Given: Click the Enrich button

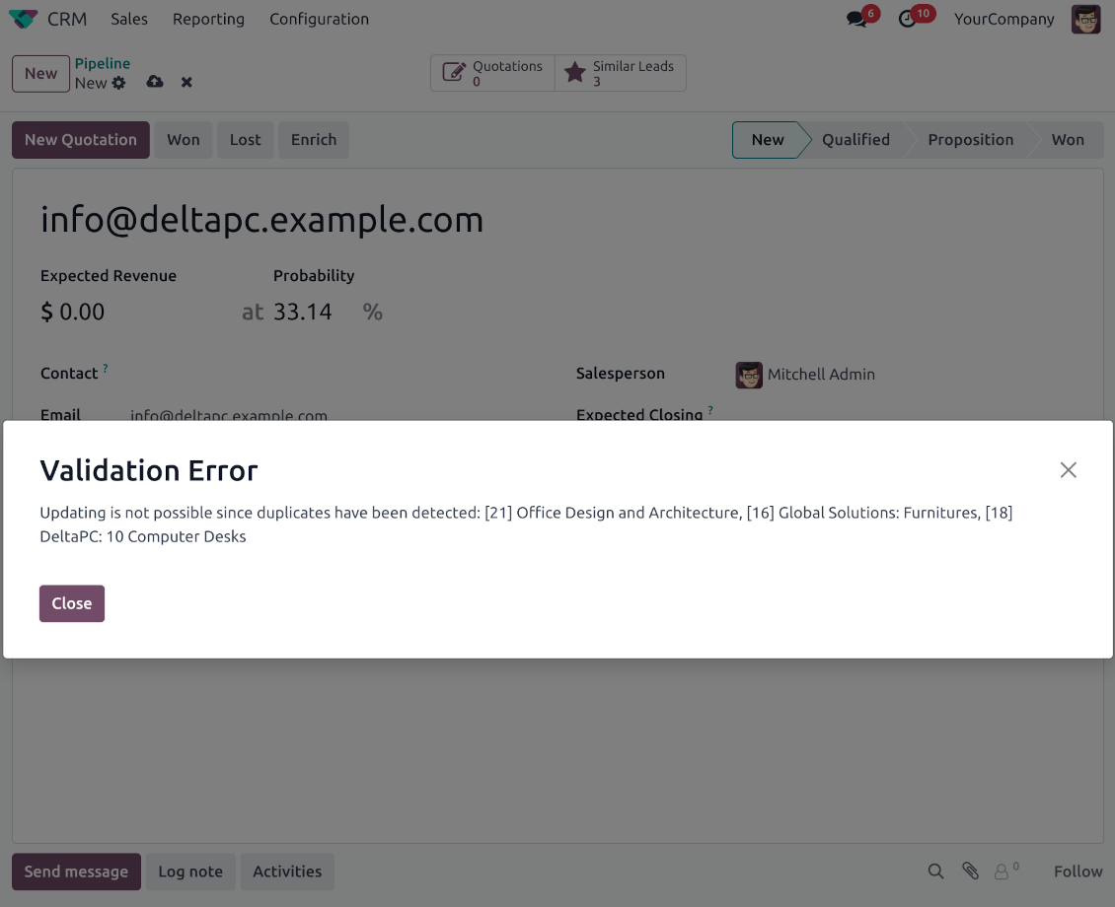Looking at the screenshot, I should pyautogui.click(x=314, y=140).
